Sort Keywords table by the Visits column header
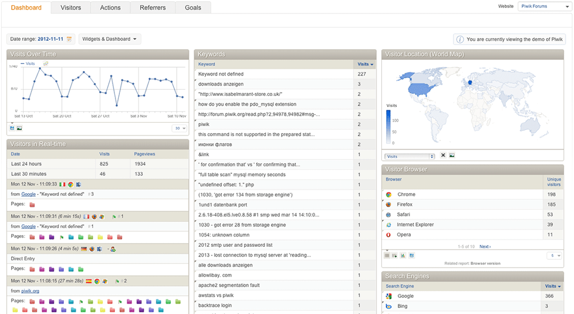This screenshot has height=314, width=574. 364,64
